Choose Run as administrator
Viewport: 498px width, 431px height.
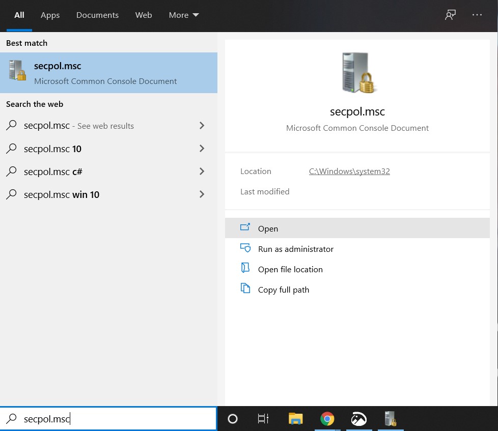point(295,249)
